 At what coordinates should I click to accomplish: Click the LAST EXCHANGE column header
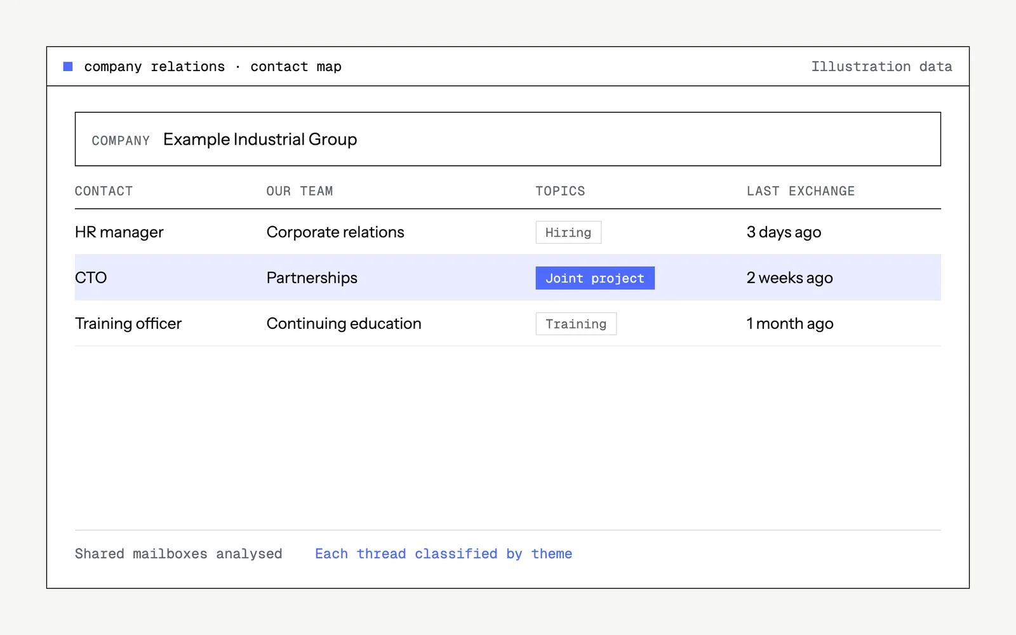coord(801,191)
